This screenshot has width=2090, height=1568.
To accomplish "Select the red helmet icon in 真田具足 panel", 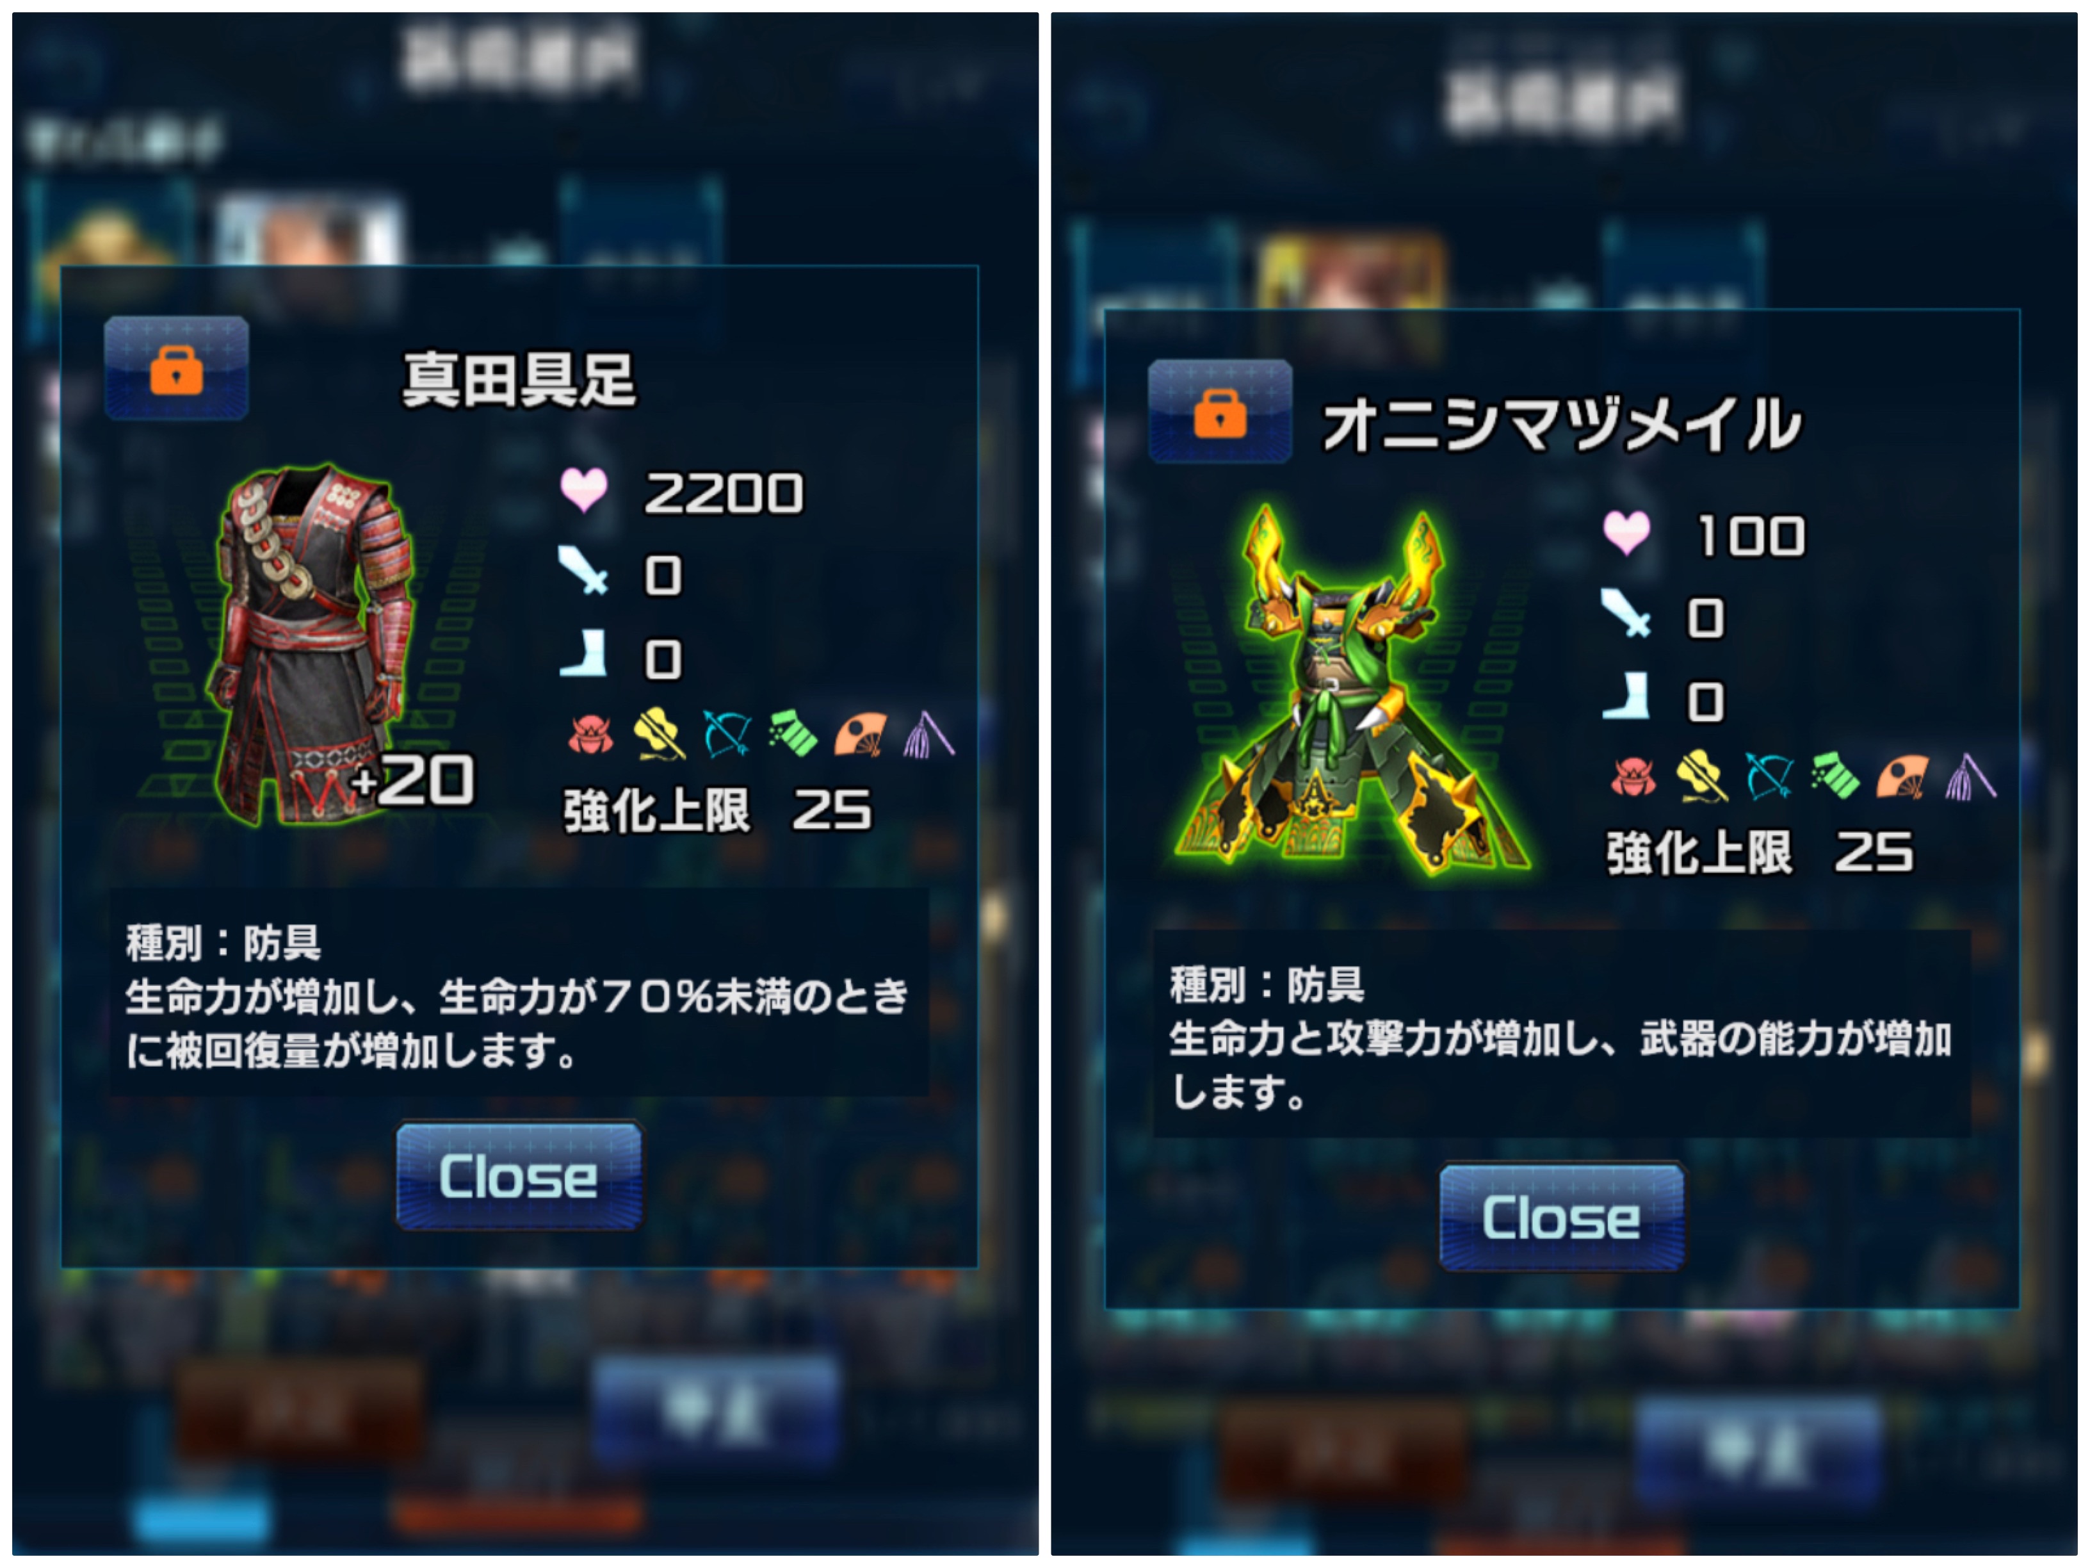I will tap(590, 735).
